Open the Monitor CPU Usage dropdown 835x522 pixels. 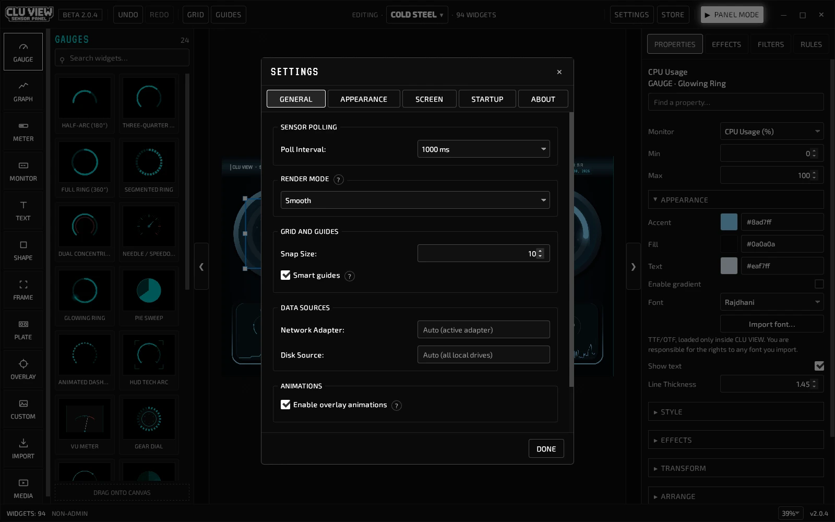click(772, 132)
